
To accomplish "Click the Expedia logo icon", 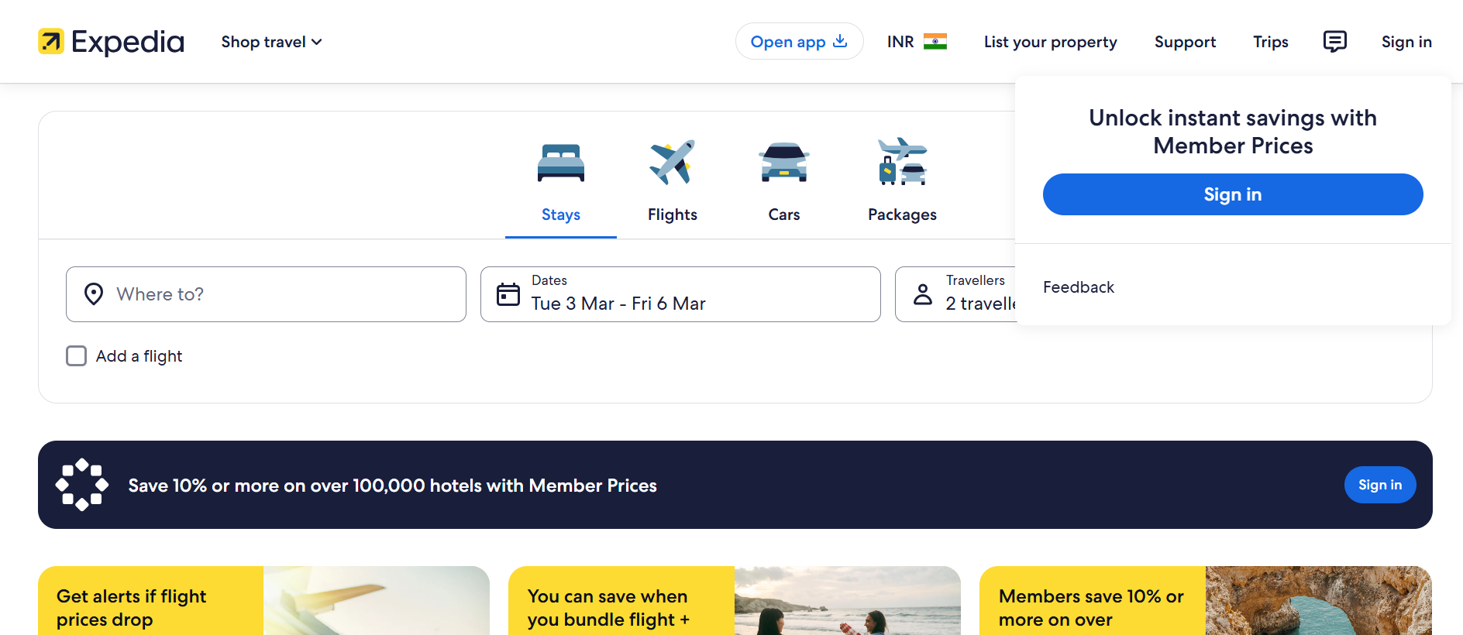I will point(51,42).
